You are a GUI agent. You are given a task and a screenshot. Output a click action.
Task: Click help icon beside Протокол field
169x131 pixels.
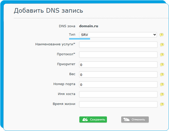tap(162, 55)
